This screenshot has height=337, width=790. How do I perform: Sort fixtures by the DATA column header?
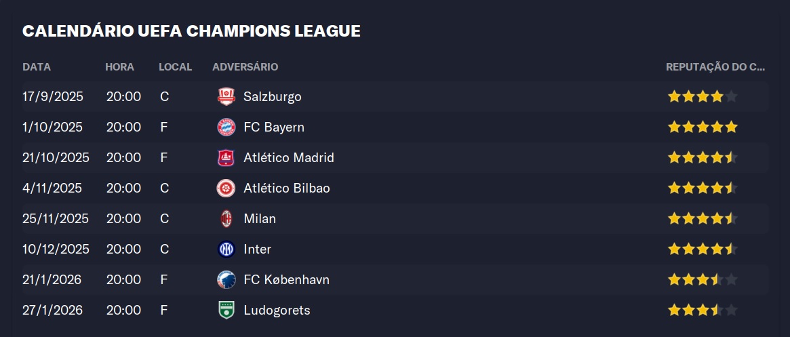(37, 67)
